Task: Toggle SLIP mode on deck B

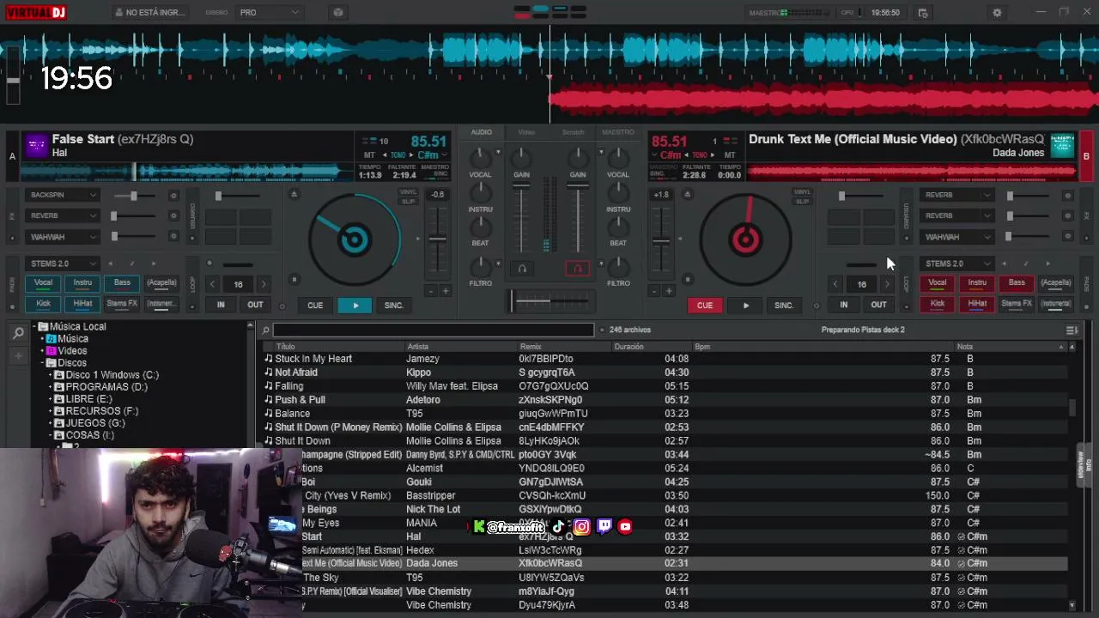Action: (802, 202)
